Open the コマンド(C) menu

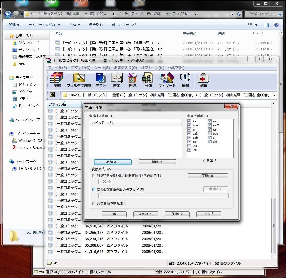pos(80,68)
